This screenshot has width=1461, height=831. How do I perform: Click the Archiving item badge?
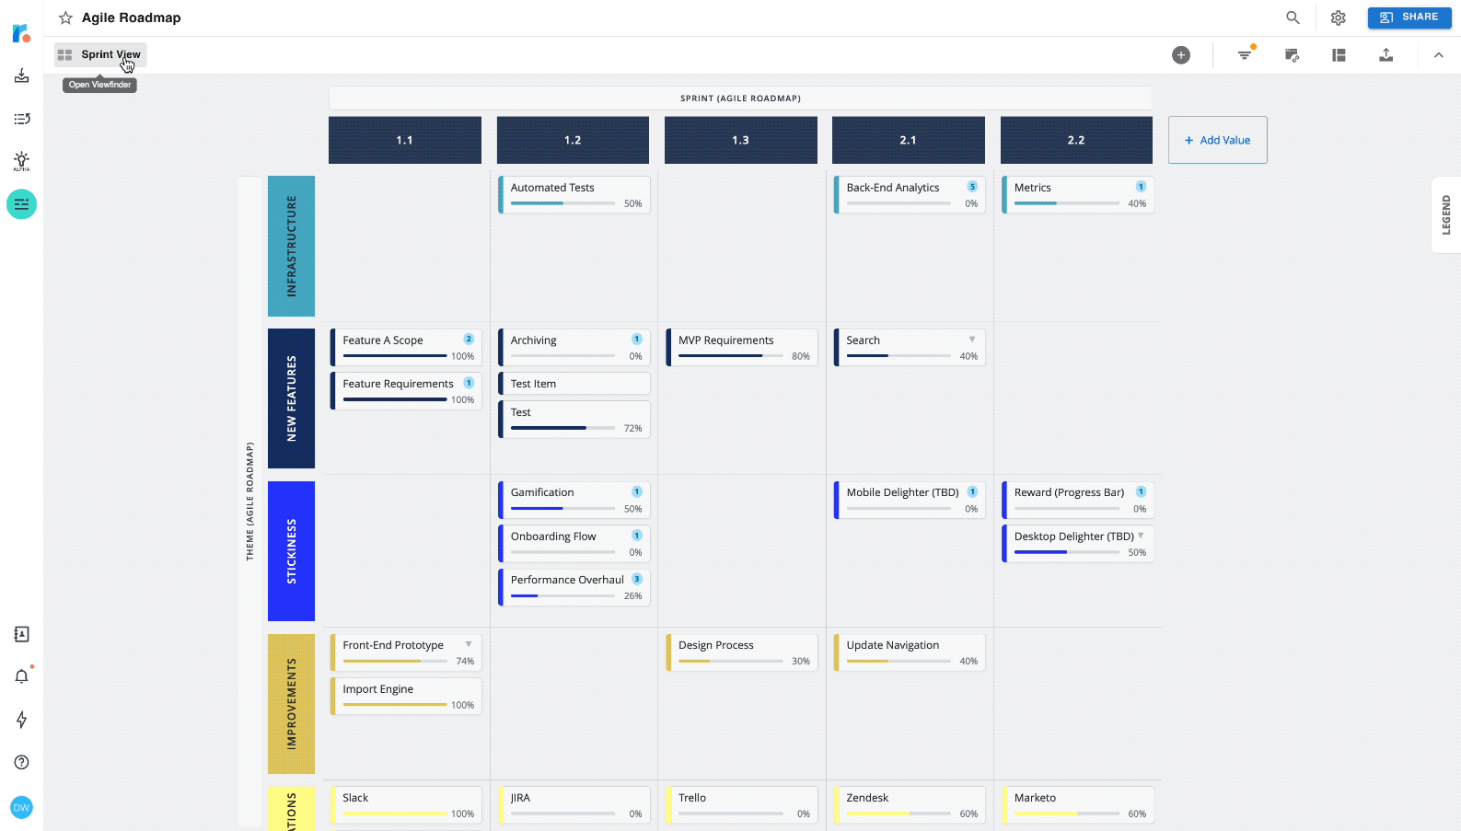[x=637, y=340]
